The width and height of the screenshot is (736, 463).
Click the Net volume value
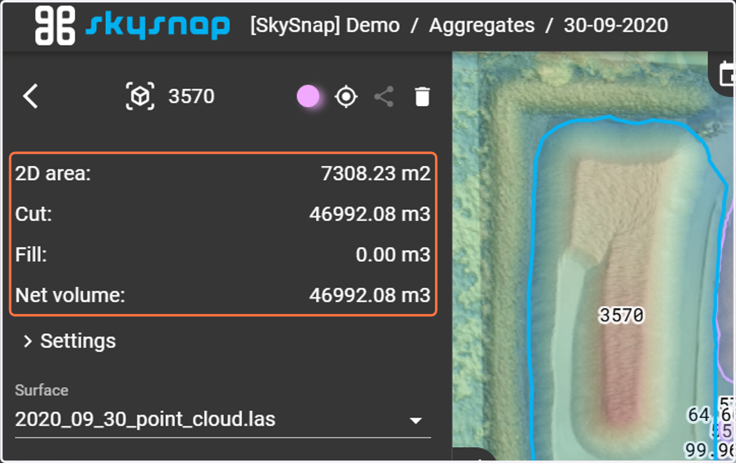[x=370, y=295]
